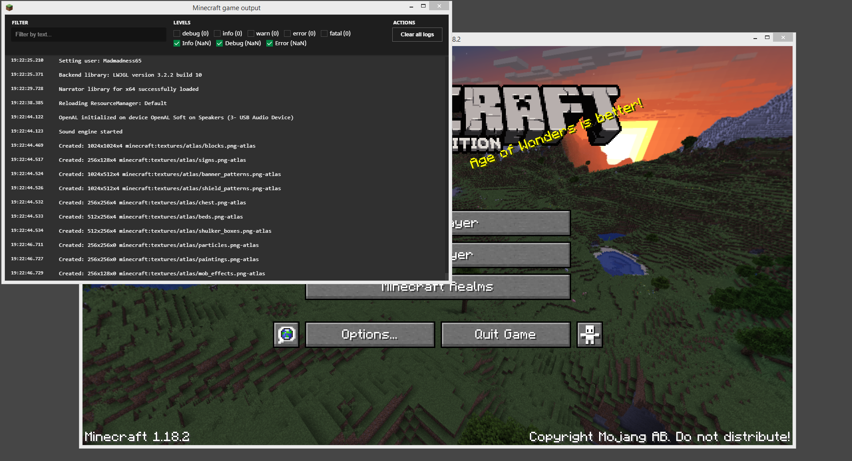This screenshot has height=461, width=852.
Task: Click the Minecraft block icon in game output title bar
Action: click(9, 8)
